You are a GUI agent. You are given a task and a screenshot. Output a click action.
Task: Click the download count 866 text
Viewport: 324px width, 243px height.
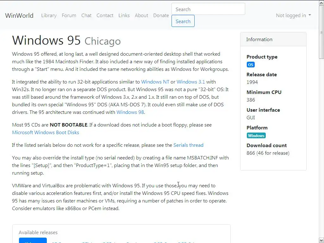pyautogui.click(x=268, y=153)
